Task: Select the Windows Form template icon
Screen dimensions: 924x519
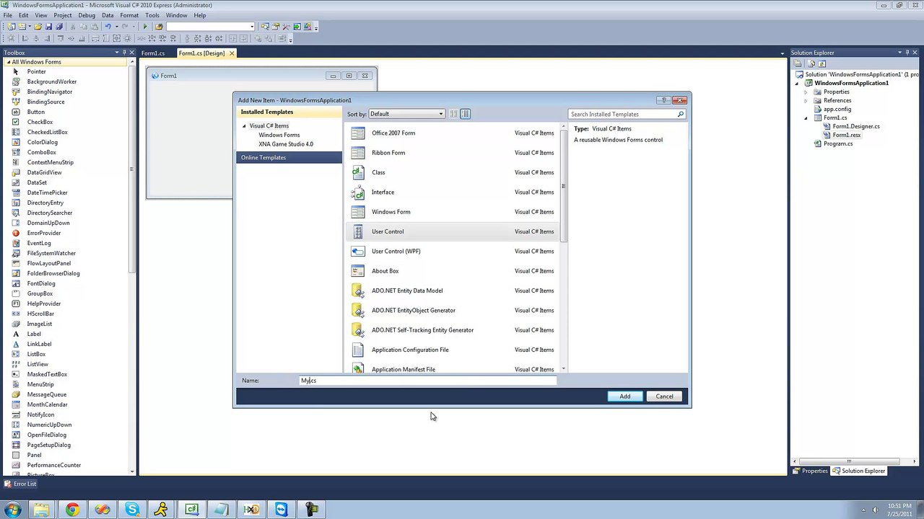Action: click(x=358, y=212)
